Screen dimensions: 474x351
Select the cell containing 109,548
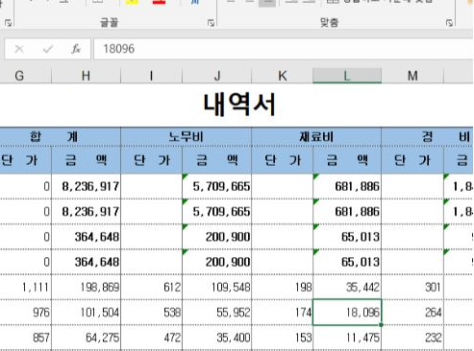(x=217, y=287)
